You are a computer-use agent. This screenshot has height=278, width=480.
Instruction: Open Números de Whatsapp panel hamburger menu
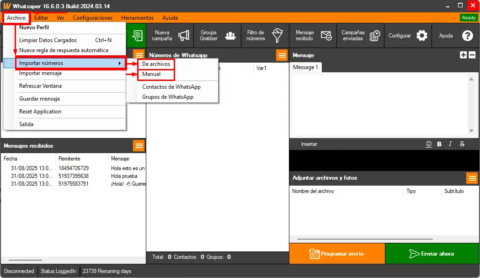[282, 55]
